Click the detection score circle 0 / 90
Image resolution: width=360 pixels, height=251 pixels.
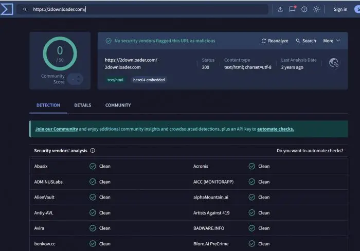tap(60, 53)
